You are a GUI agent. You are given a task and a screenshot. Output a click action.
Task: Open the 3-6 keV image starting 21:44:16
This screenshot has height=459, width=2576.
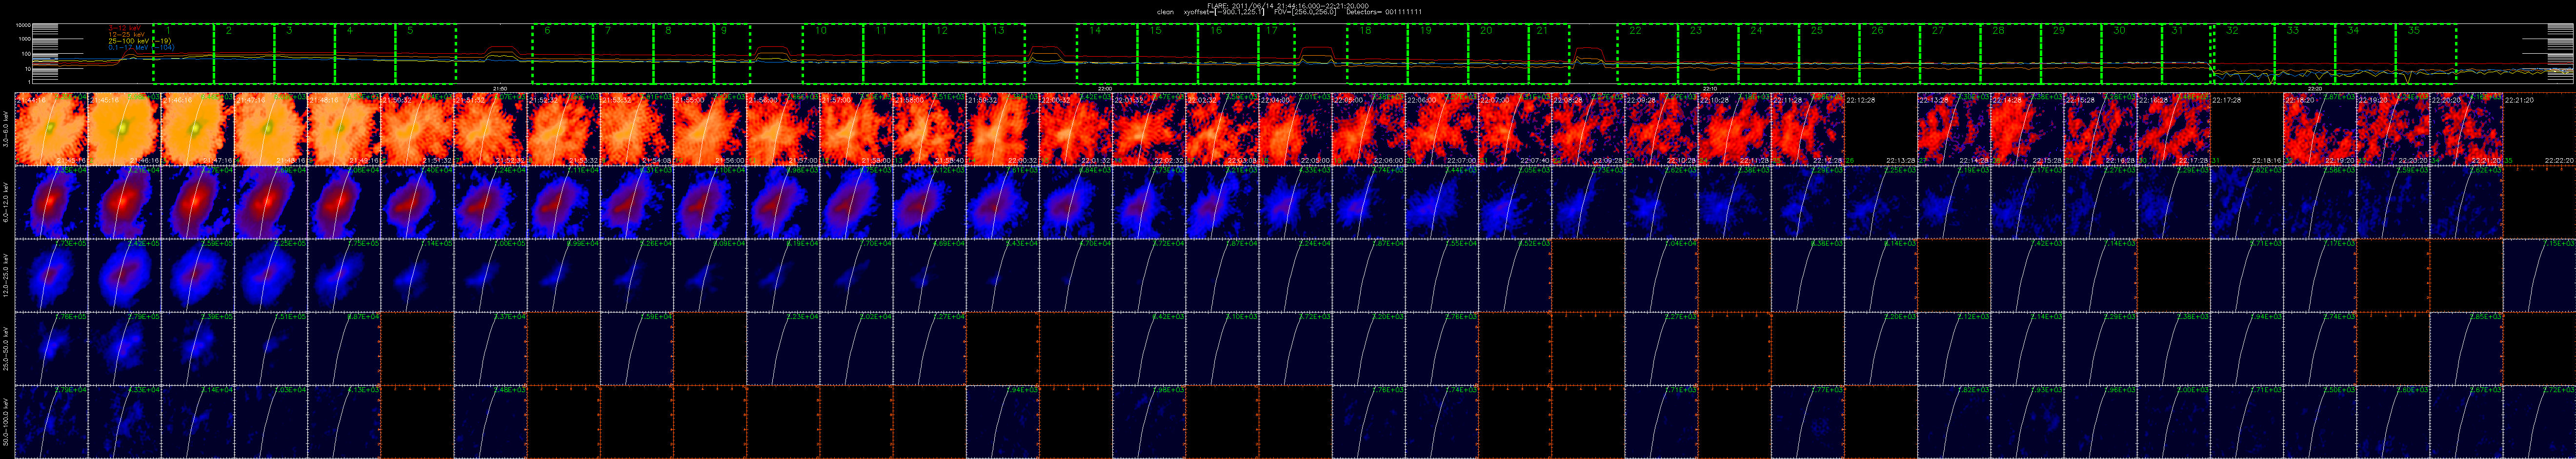[51, 129]
